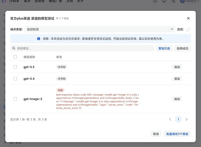Test the gpt-5.4 model
Viewport: 201px width, 147px height.
[x=177, y=79]
